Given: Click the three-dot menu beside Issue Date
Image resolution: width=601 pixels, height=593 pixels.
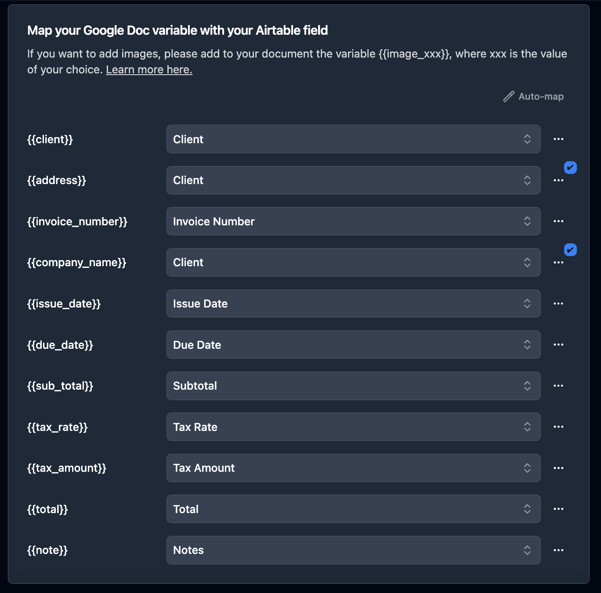Looking at the screenshot, I should [x=558, y=304].
